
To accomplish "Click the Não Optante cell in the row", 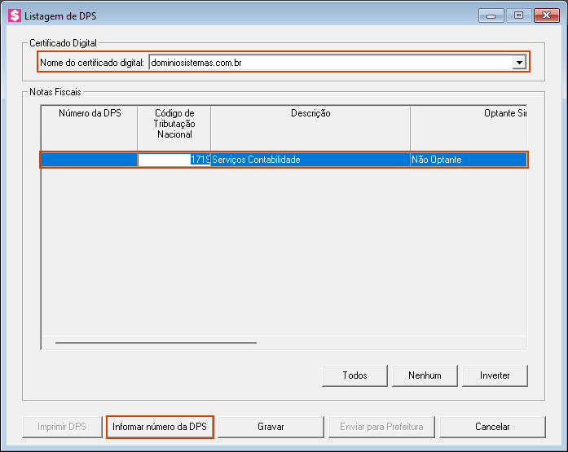I will [x=468, y=160].
